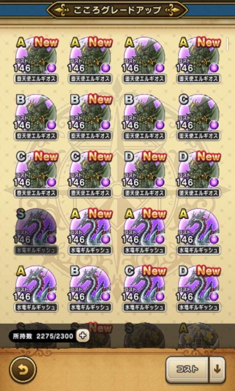Choose the B-rank 堕天使エルギオス marked New
Viewport: 235px width, 391px height.
[x=90, y=117]
